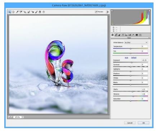
Task: Click the zoom in plus button
Action: click(12, 117)
